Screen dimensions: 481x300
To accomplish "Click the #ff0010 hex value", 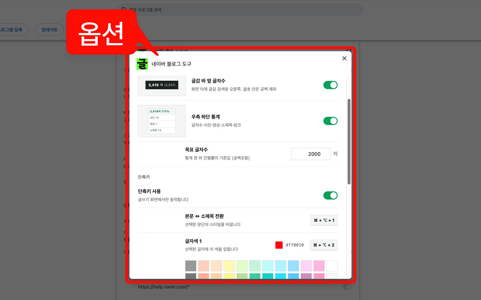I will [x=295, y=245].
